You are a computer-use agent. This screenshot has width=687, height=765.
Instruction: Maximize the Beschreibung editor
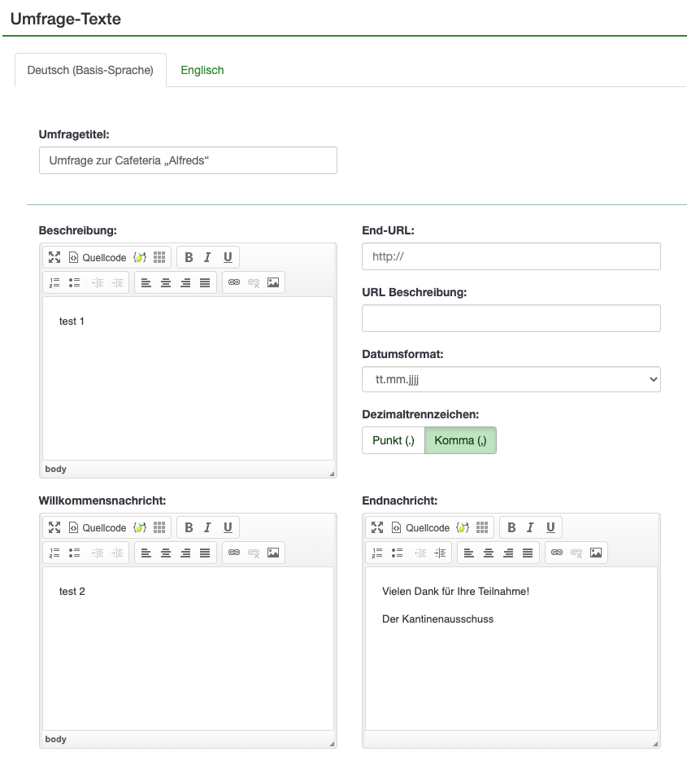point(54,257)
